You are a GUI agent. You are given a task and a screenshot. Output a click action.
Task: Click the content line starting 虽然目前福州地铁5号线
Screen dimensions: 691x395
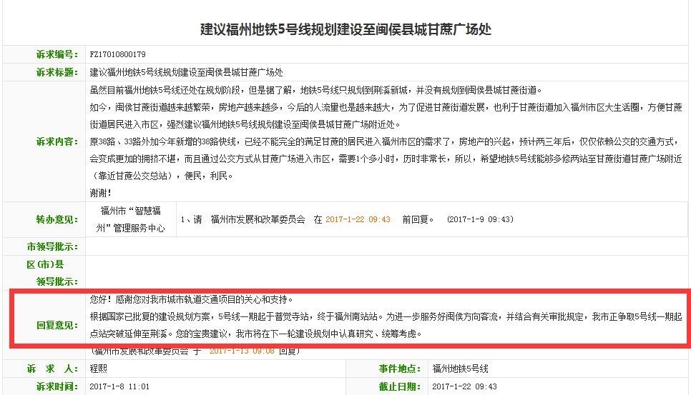tap(315, 90)
